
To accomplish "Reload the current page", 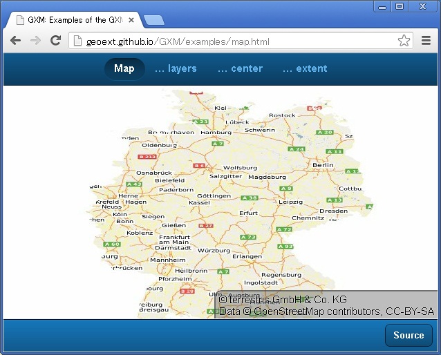I will pyautogui.click(x=56, y=41).
